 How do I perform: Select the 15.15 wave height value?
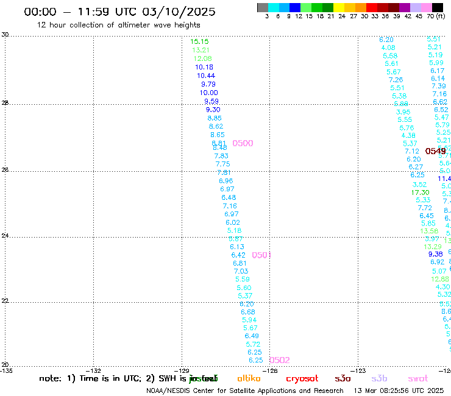point(199,41)
